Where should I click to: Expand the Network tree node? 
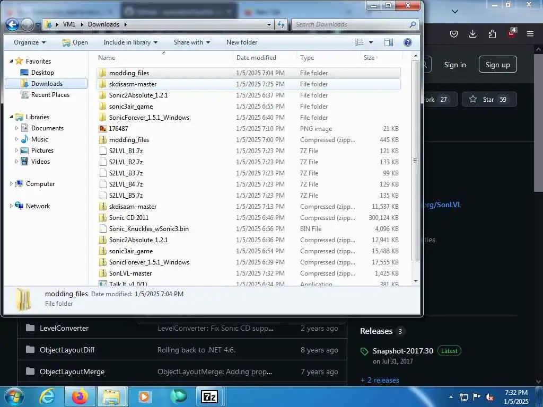[x=11, y=206]
